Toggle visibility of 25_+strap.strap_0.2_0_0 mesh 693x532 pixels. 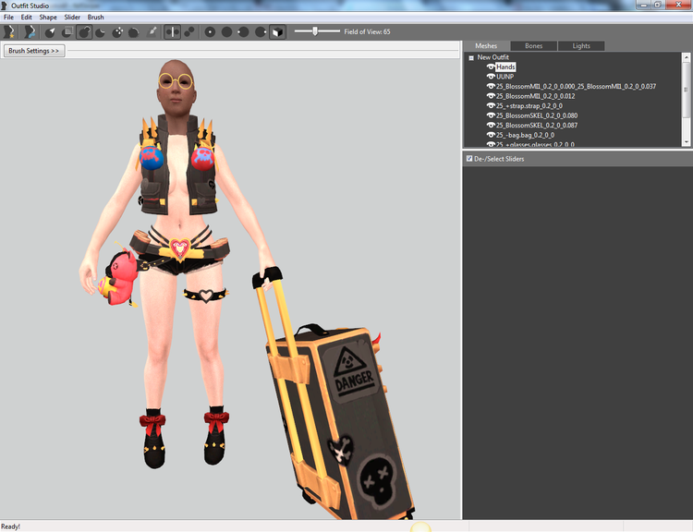pos(491,105)
